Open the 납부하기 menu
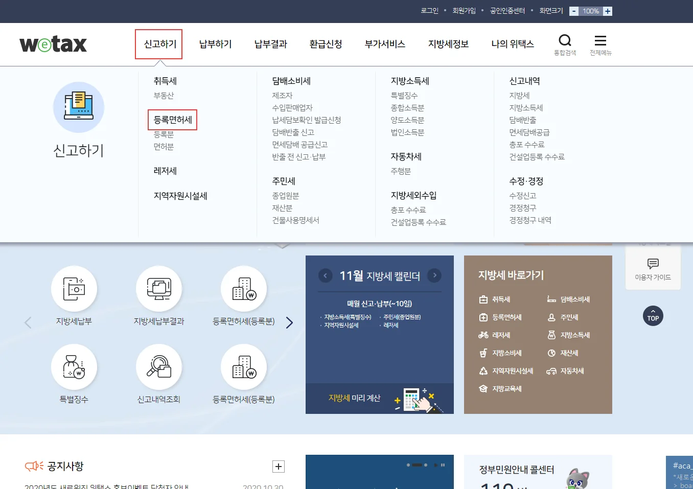Screen dimensions: 693x489 tap(215, 44)
